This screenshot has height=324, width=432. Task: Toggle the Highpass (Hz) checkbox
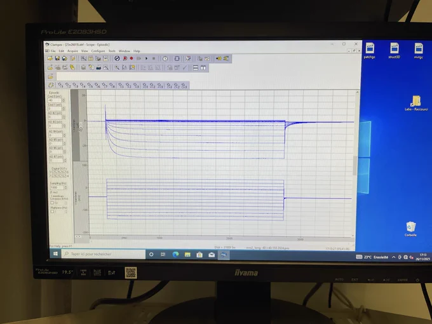click(52, 212)
